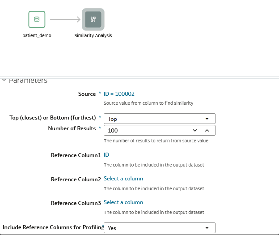Open the Top or Bottom dropdown

(160, 119)
